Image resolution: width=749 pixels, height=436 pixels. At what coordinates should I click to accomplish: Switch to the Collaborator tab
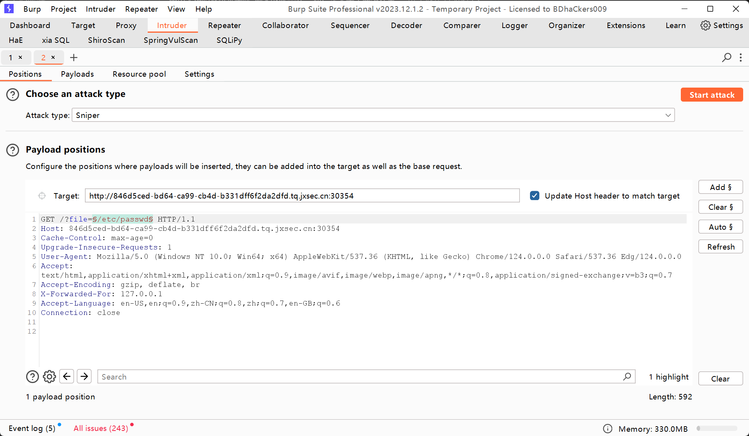[x=285, y=25]
